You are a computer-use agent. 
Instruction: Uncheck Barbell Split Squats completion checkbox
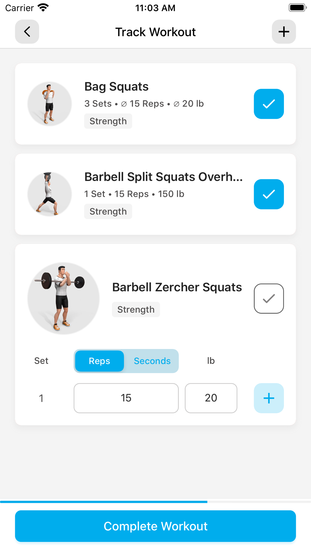[x=269, y=194]
